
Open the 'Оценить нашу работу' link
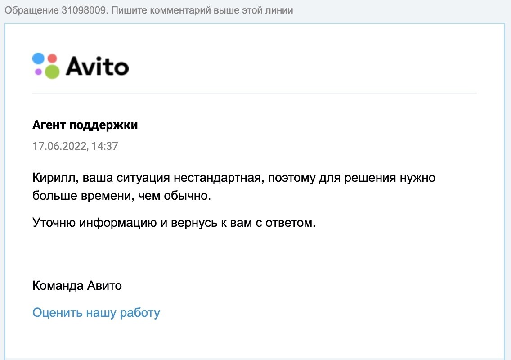click(x=96, y=312)
